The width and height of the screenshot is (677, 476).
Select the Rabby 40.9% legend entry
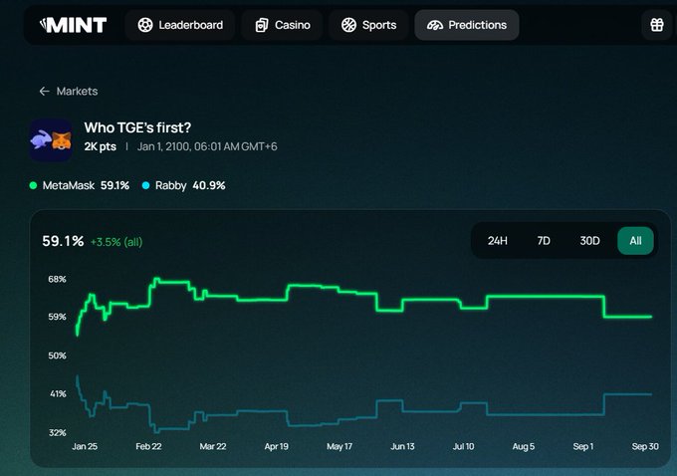[184, 186]
